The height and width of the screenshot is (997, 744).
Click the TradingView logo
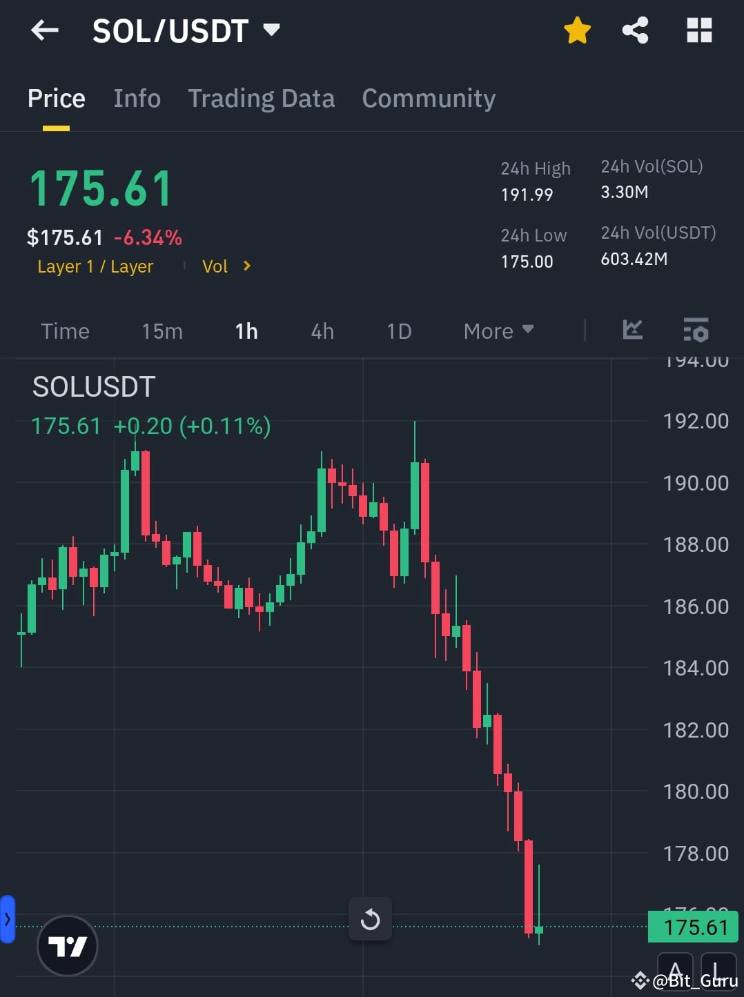click(67, 946)
